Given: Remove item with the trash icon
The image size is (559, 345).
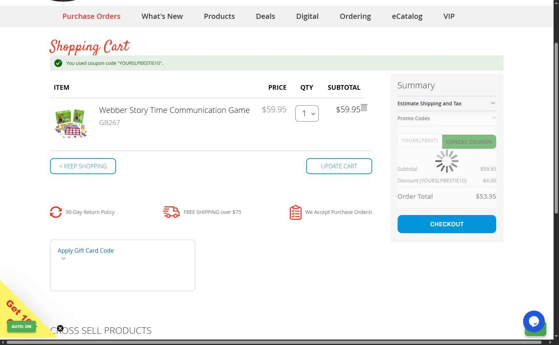Looking at the screenshot, I should pyautogui.click(x=364, y=108).
